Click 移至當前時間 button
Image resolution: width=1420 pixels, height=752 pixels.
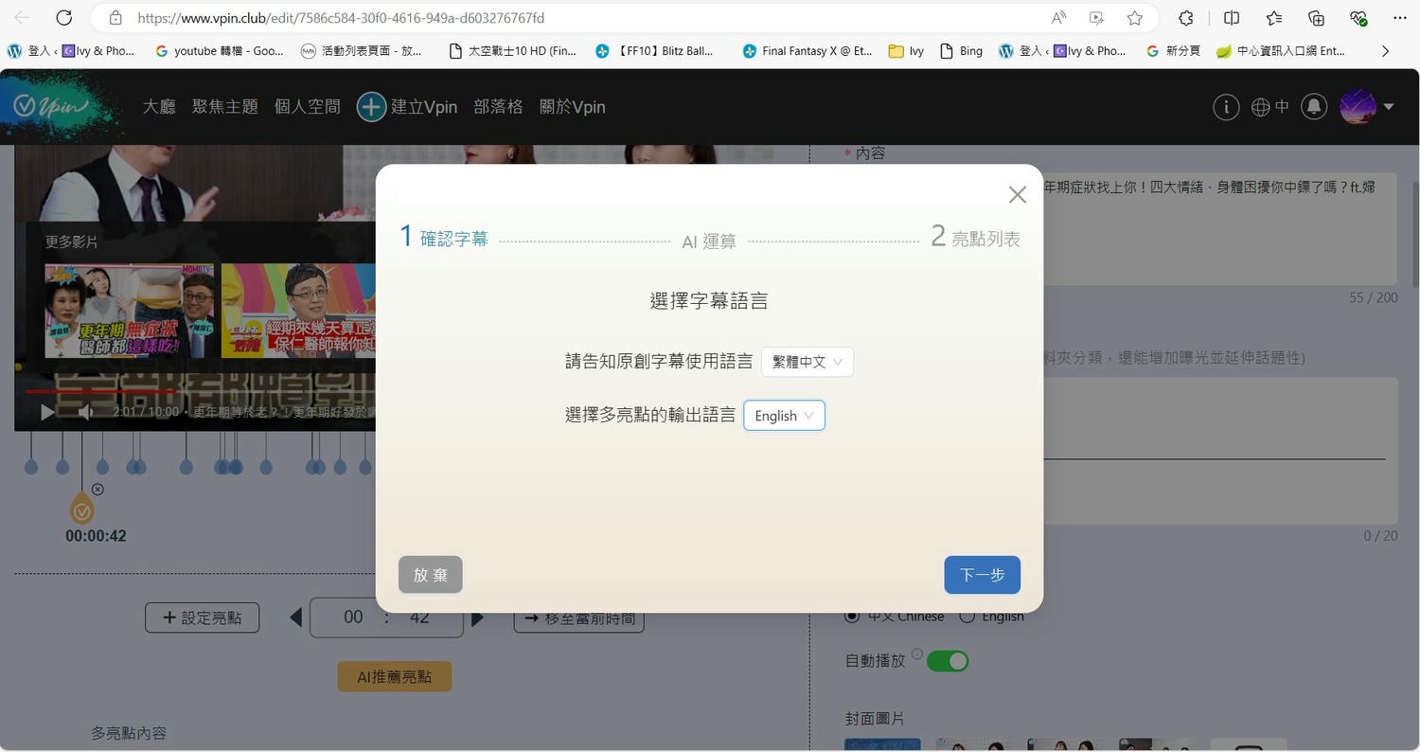[x=578, y=618]
